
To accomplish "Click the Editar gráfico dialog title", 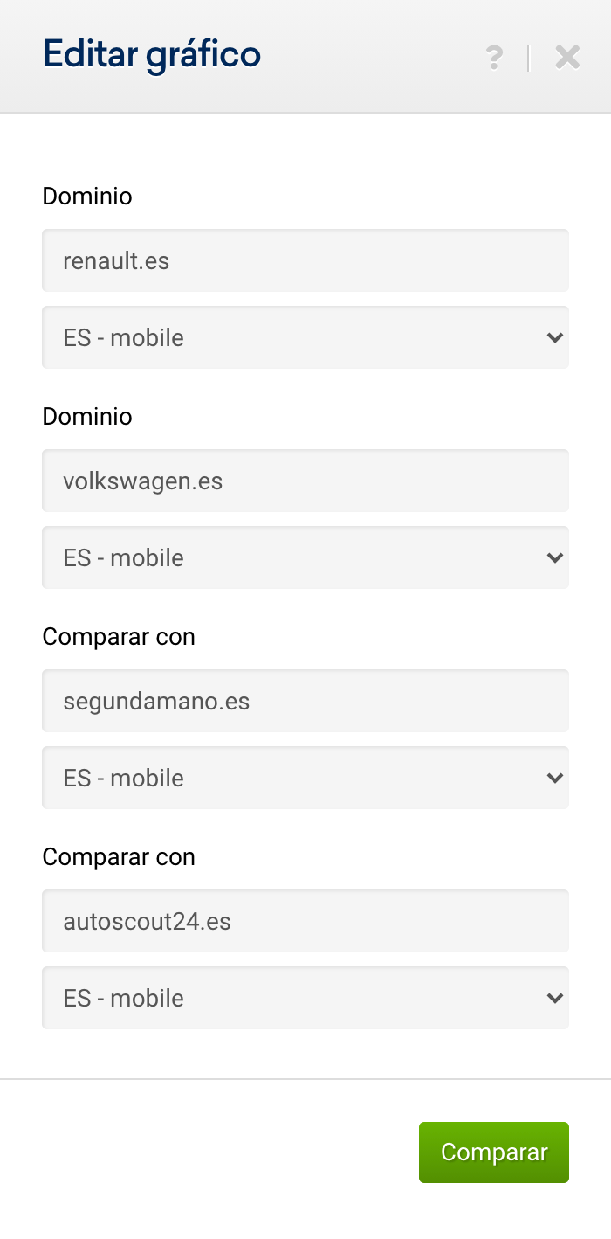I will click(x=152, y=55).
